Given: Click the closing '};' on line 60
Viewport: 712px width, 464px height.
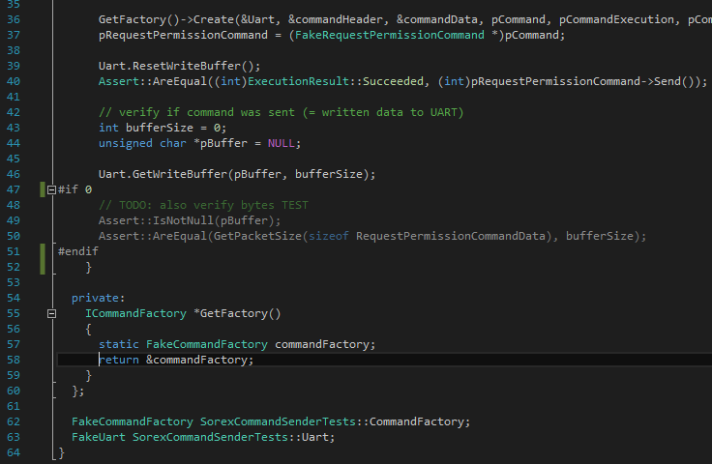Looking at the screenshot, I should pos(78,391).
